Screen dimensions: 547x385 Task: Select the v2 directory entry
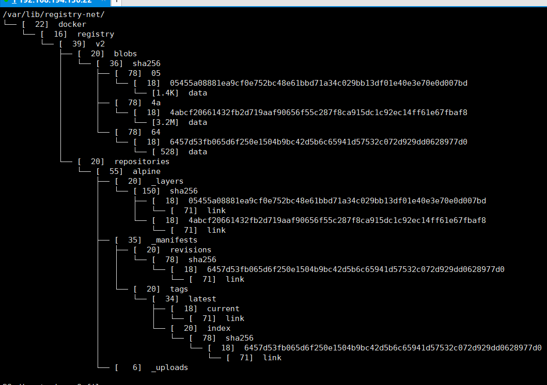tap(100, 44)
